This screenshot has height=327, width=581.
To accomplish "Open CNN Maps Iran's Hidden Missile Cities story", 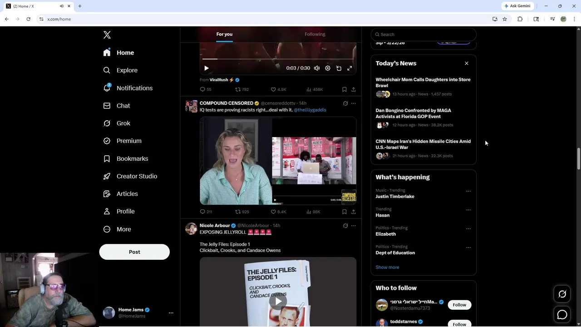I will coord(423,149).
